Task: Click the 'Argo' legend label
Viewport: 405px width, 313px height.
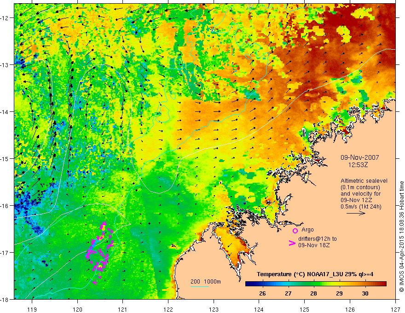Action: click(307, 230)
